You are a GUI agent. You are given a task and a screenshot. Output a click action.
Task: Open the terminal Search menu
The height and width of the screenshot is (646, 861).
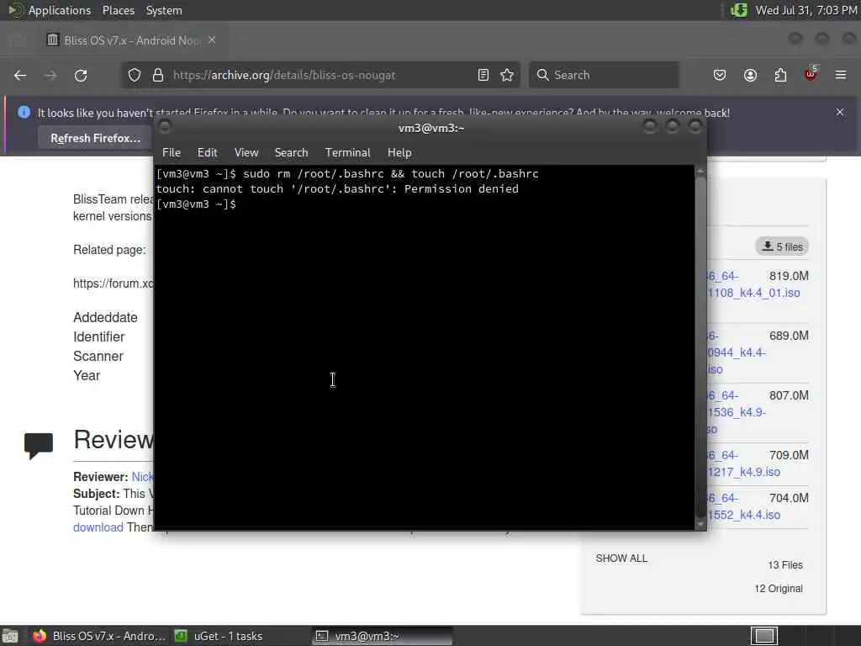(x=291, y=153)
